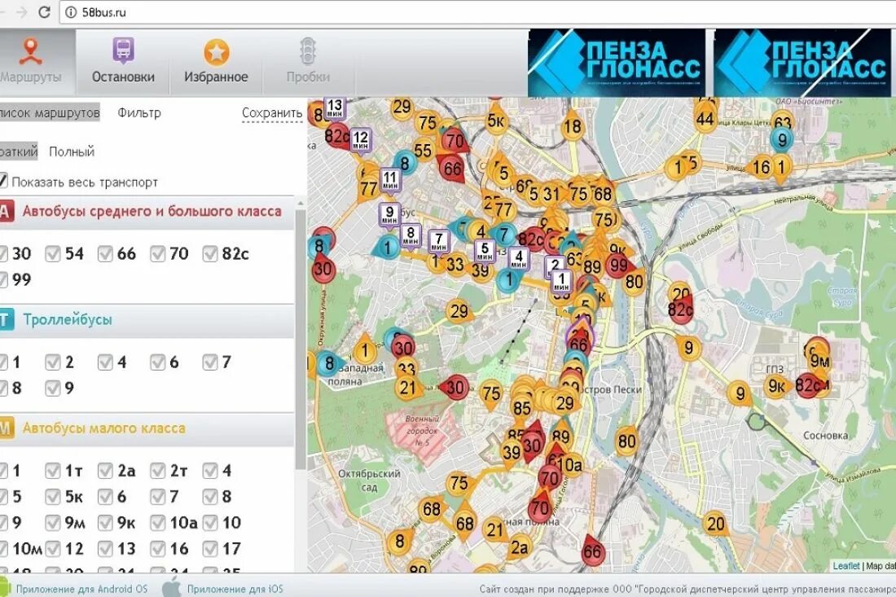
Task: Switch list view to Полный
Action: click(72, 151)
